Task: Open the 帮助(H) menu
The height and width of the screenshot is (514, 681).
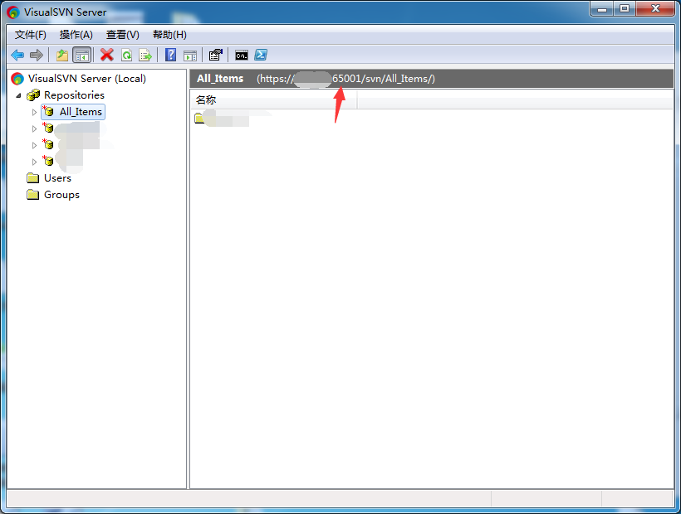Action: click(x=169, y=35)
